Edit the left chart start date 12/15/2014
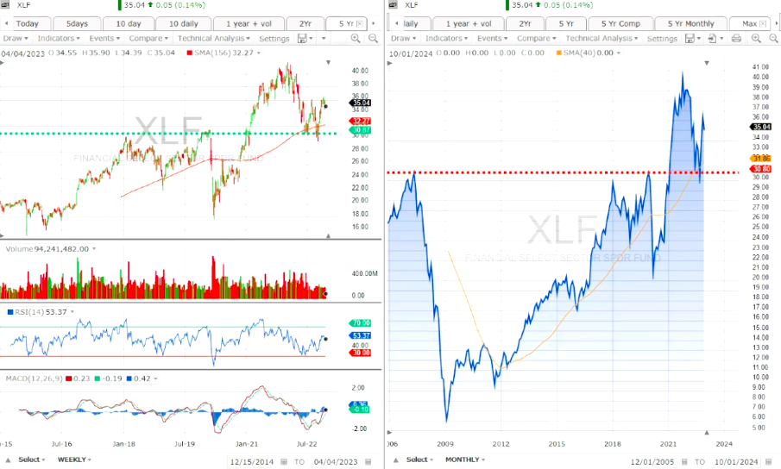 251,461
